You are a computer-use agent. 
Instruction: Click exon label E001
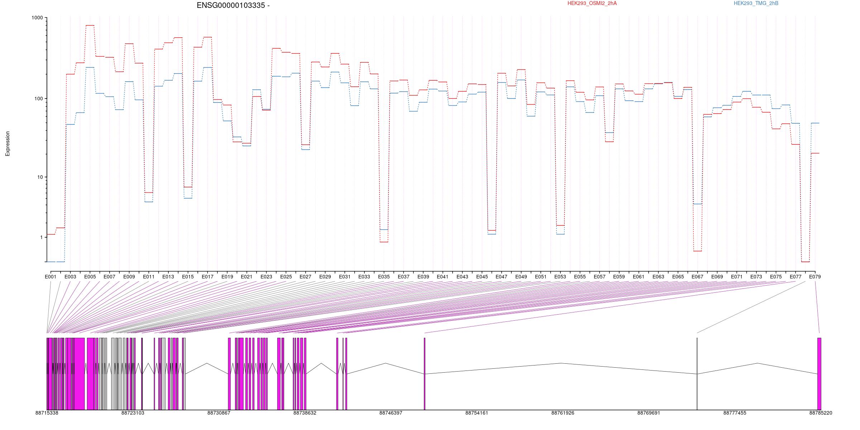point(51,277)
